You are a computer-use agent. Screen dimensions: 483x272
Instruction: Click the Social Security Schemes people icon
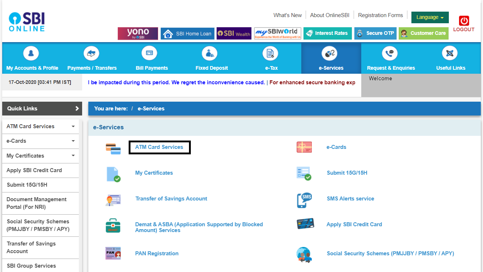pos(304,255)
